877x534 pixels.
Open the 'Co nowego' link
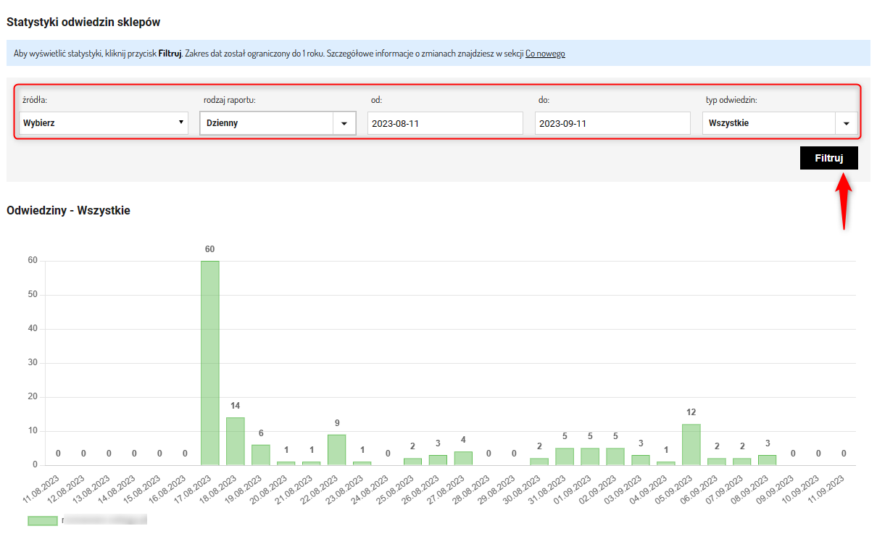click(545, 54)
